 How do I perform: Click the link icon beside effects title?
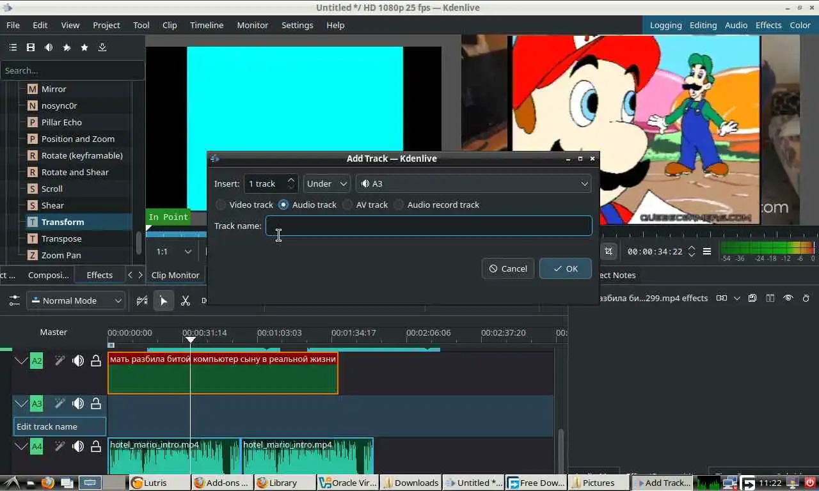[722, 298]
